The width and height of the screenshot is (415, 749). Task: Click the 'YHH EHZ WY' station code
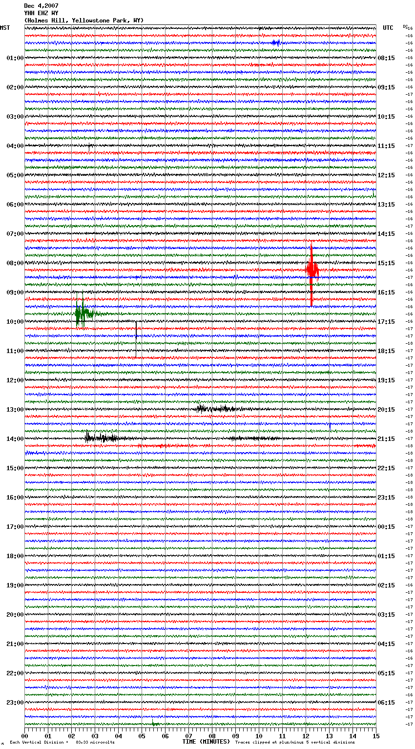[41, 13]
